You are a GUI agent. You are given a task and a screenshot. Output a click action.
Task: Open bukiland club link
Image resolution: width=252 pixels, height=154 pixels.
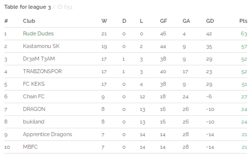tap(33, 122)
